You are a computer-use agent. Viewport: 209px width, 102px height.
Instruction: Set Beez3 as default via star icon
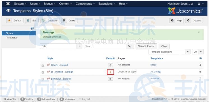tap(110, 65)
